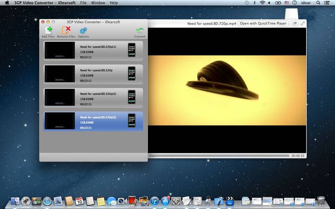Open yellow Notes icon in dock
Viewport: 335px width, 209px height.
click(x=101, y=201)
